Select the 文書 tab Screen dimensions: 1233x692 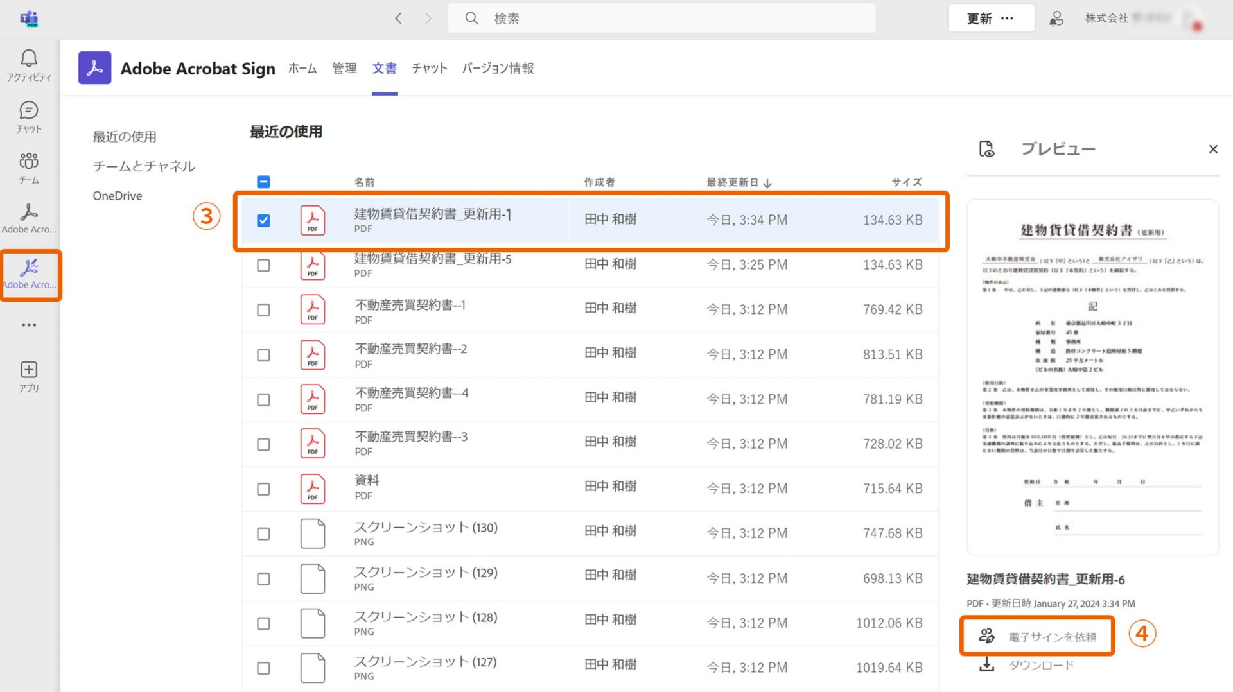(x=385, y=68)
